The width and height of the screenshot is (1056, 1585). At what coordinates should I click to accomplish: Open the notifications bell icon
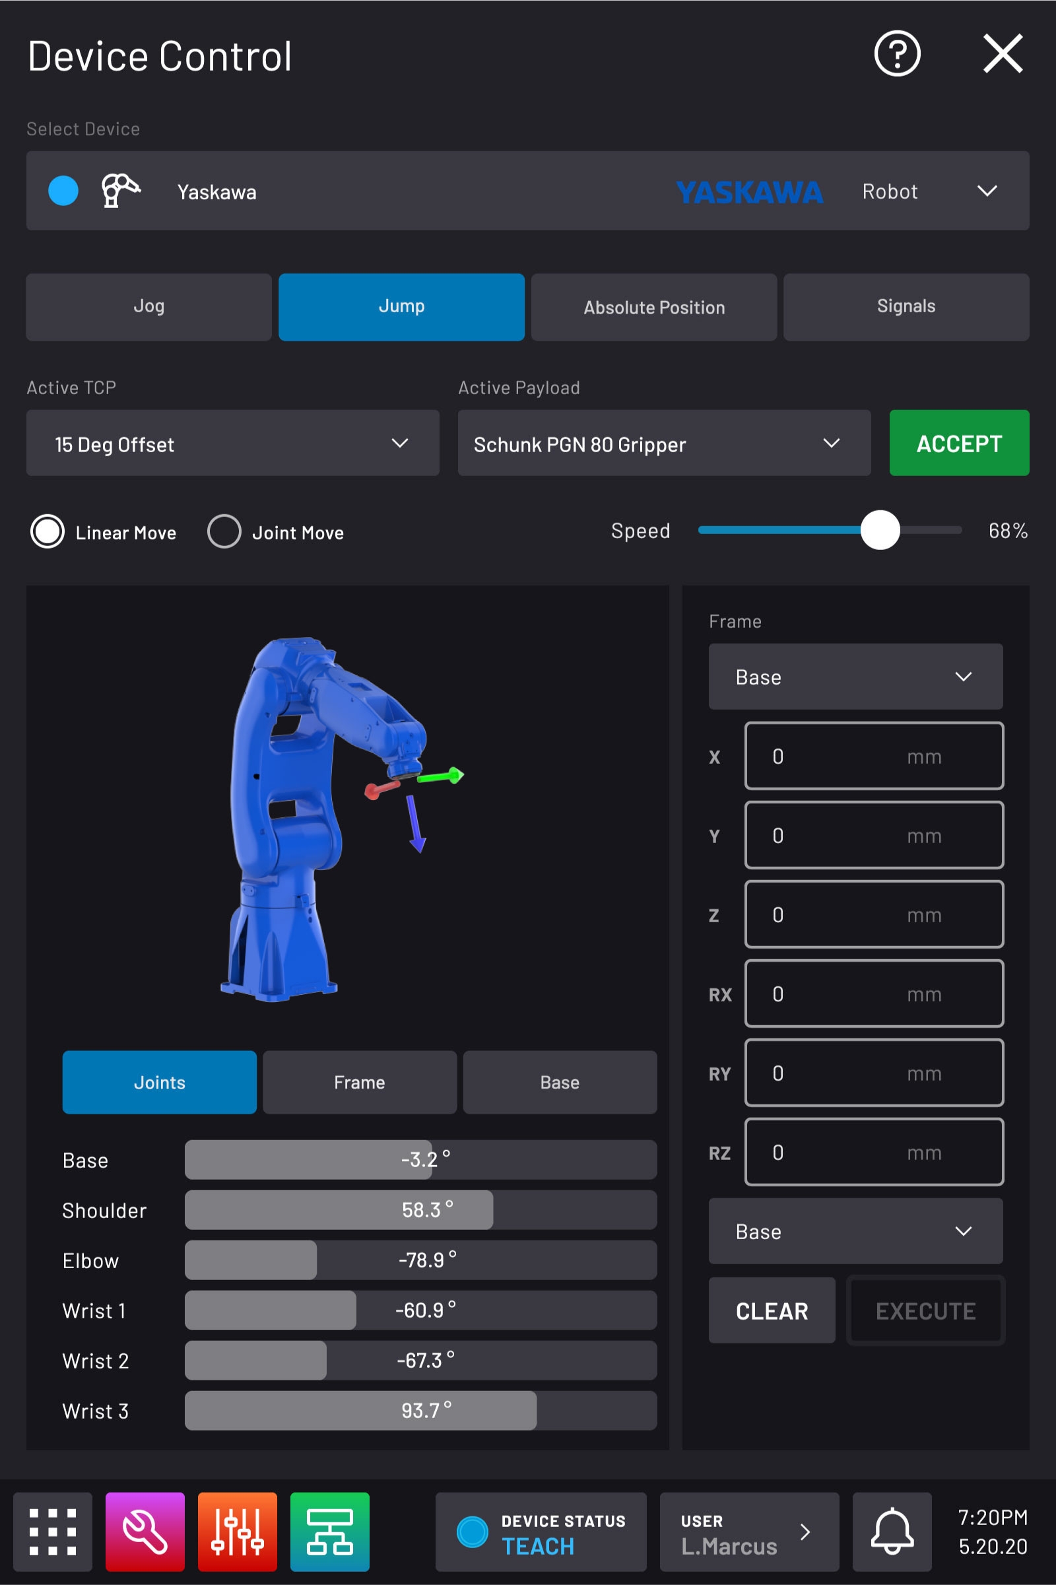(x=892, y=1532)
